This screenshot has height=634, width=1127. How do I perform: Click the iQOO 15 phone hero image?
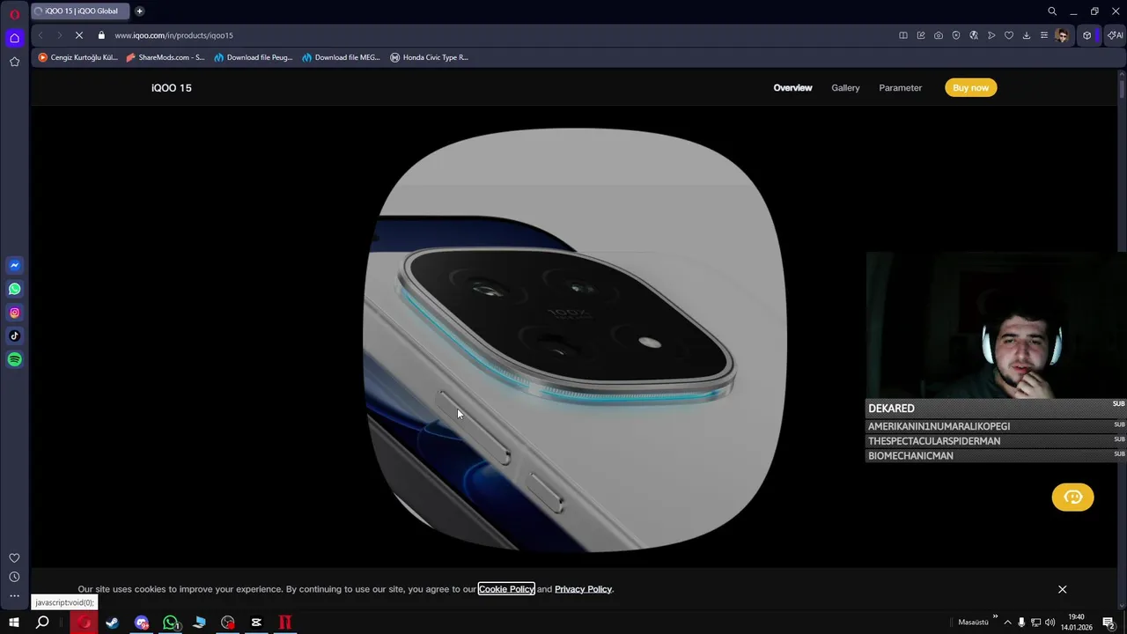click(575, 340)
